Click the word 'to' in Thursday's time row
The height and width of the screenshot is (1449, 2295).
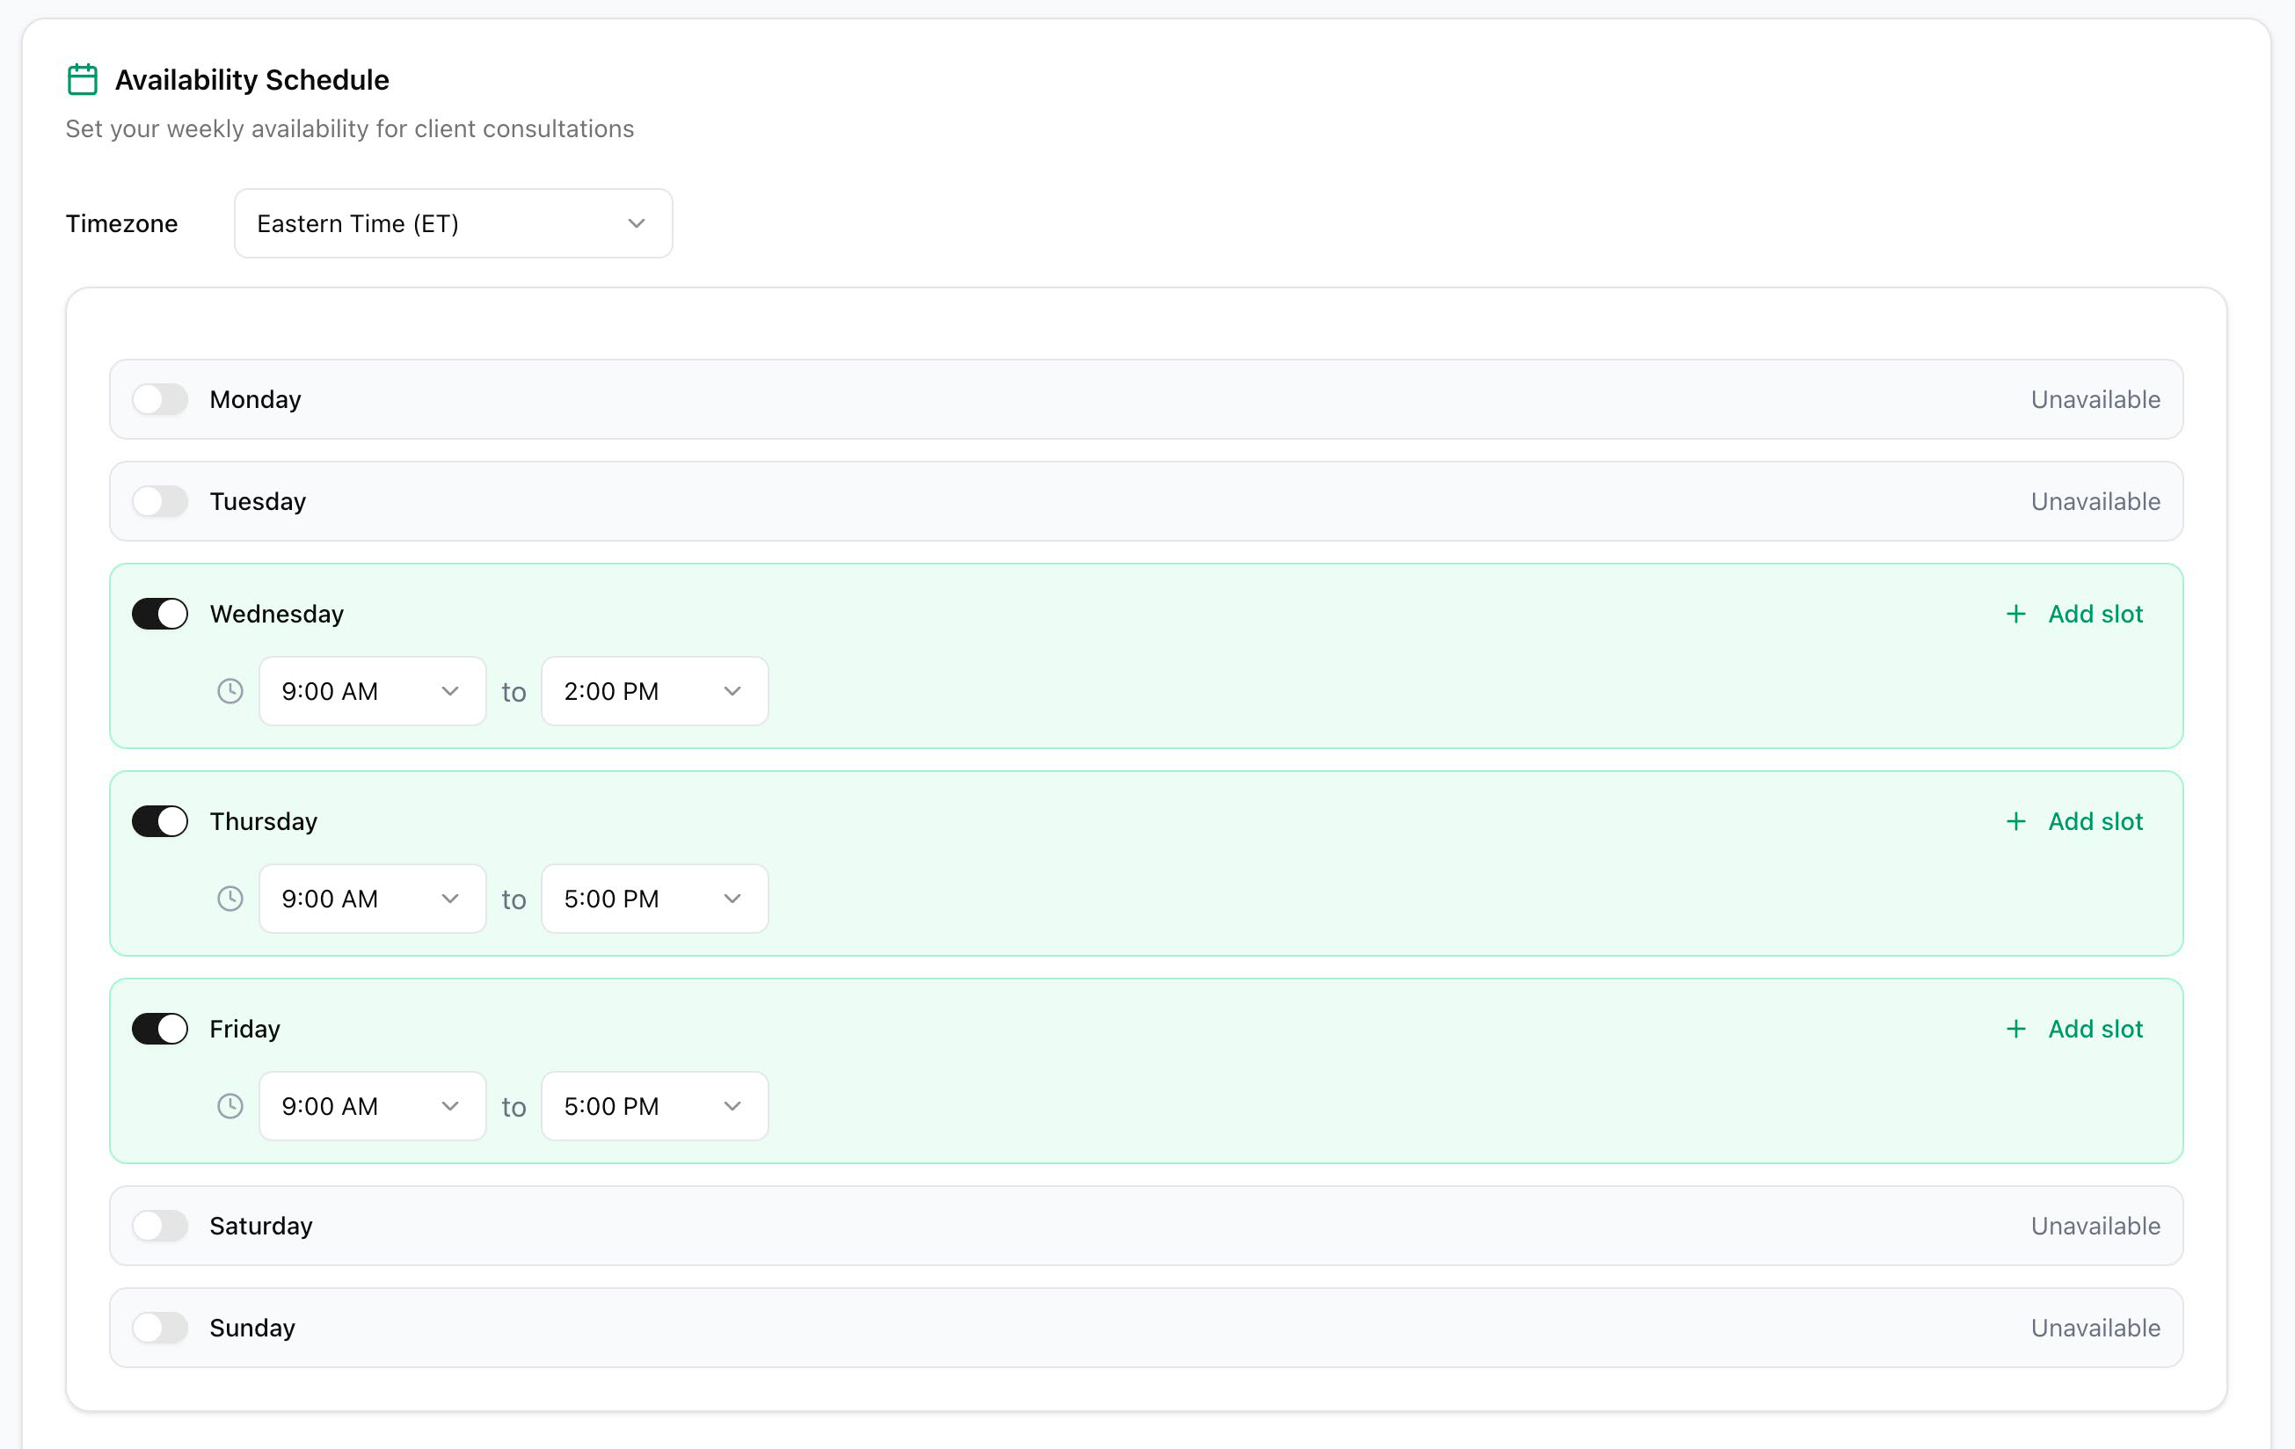(514, 899)
